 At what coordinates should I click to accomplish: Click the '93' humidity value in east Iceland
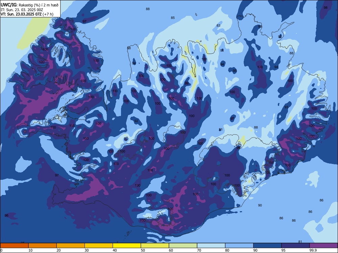tap(286, 107)
